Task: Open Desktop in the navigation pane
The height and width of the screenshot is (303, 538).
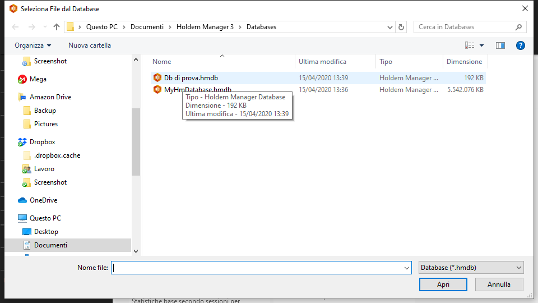Action: click(x=46, y=232)
